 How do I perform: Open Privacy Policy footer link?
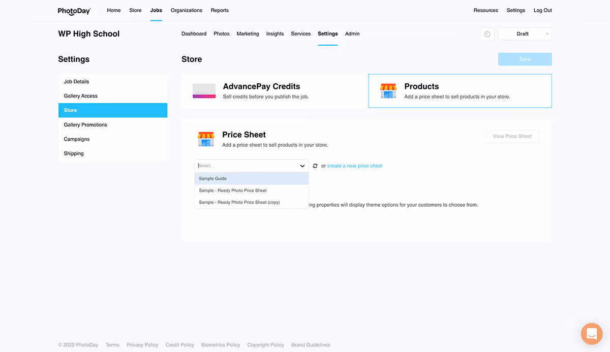point(142,345)
